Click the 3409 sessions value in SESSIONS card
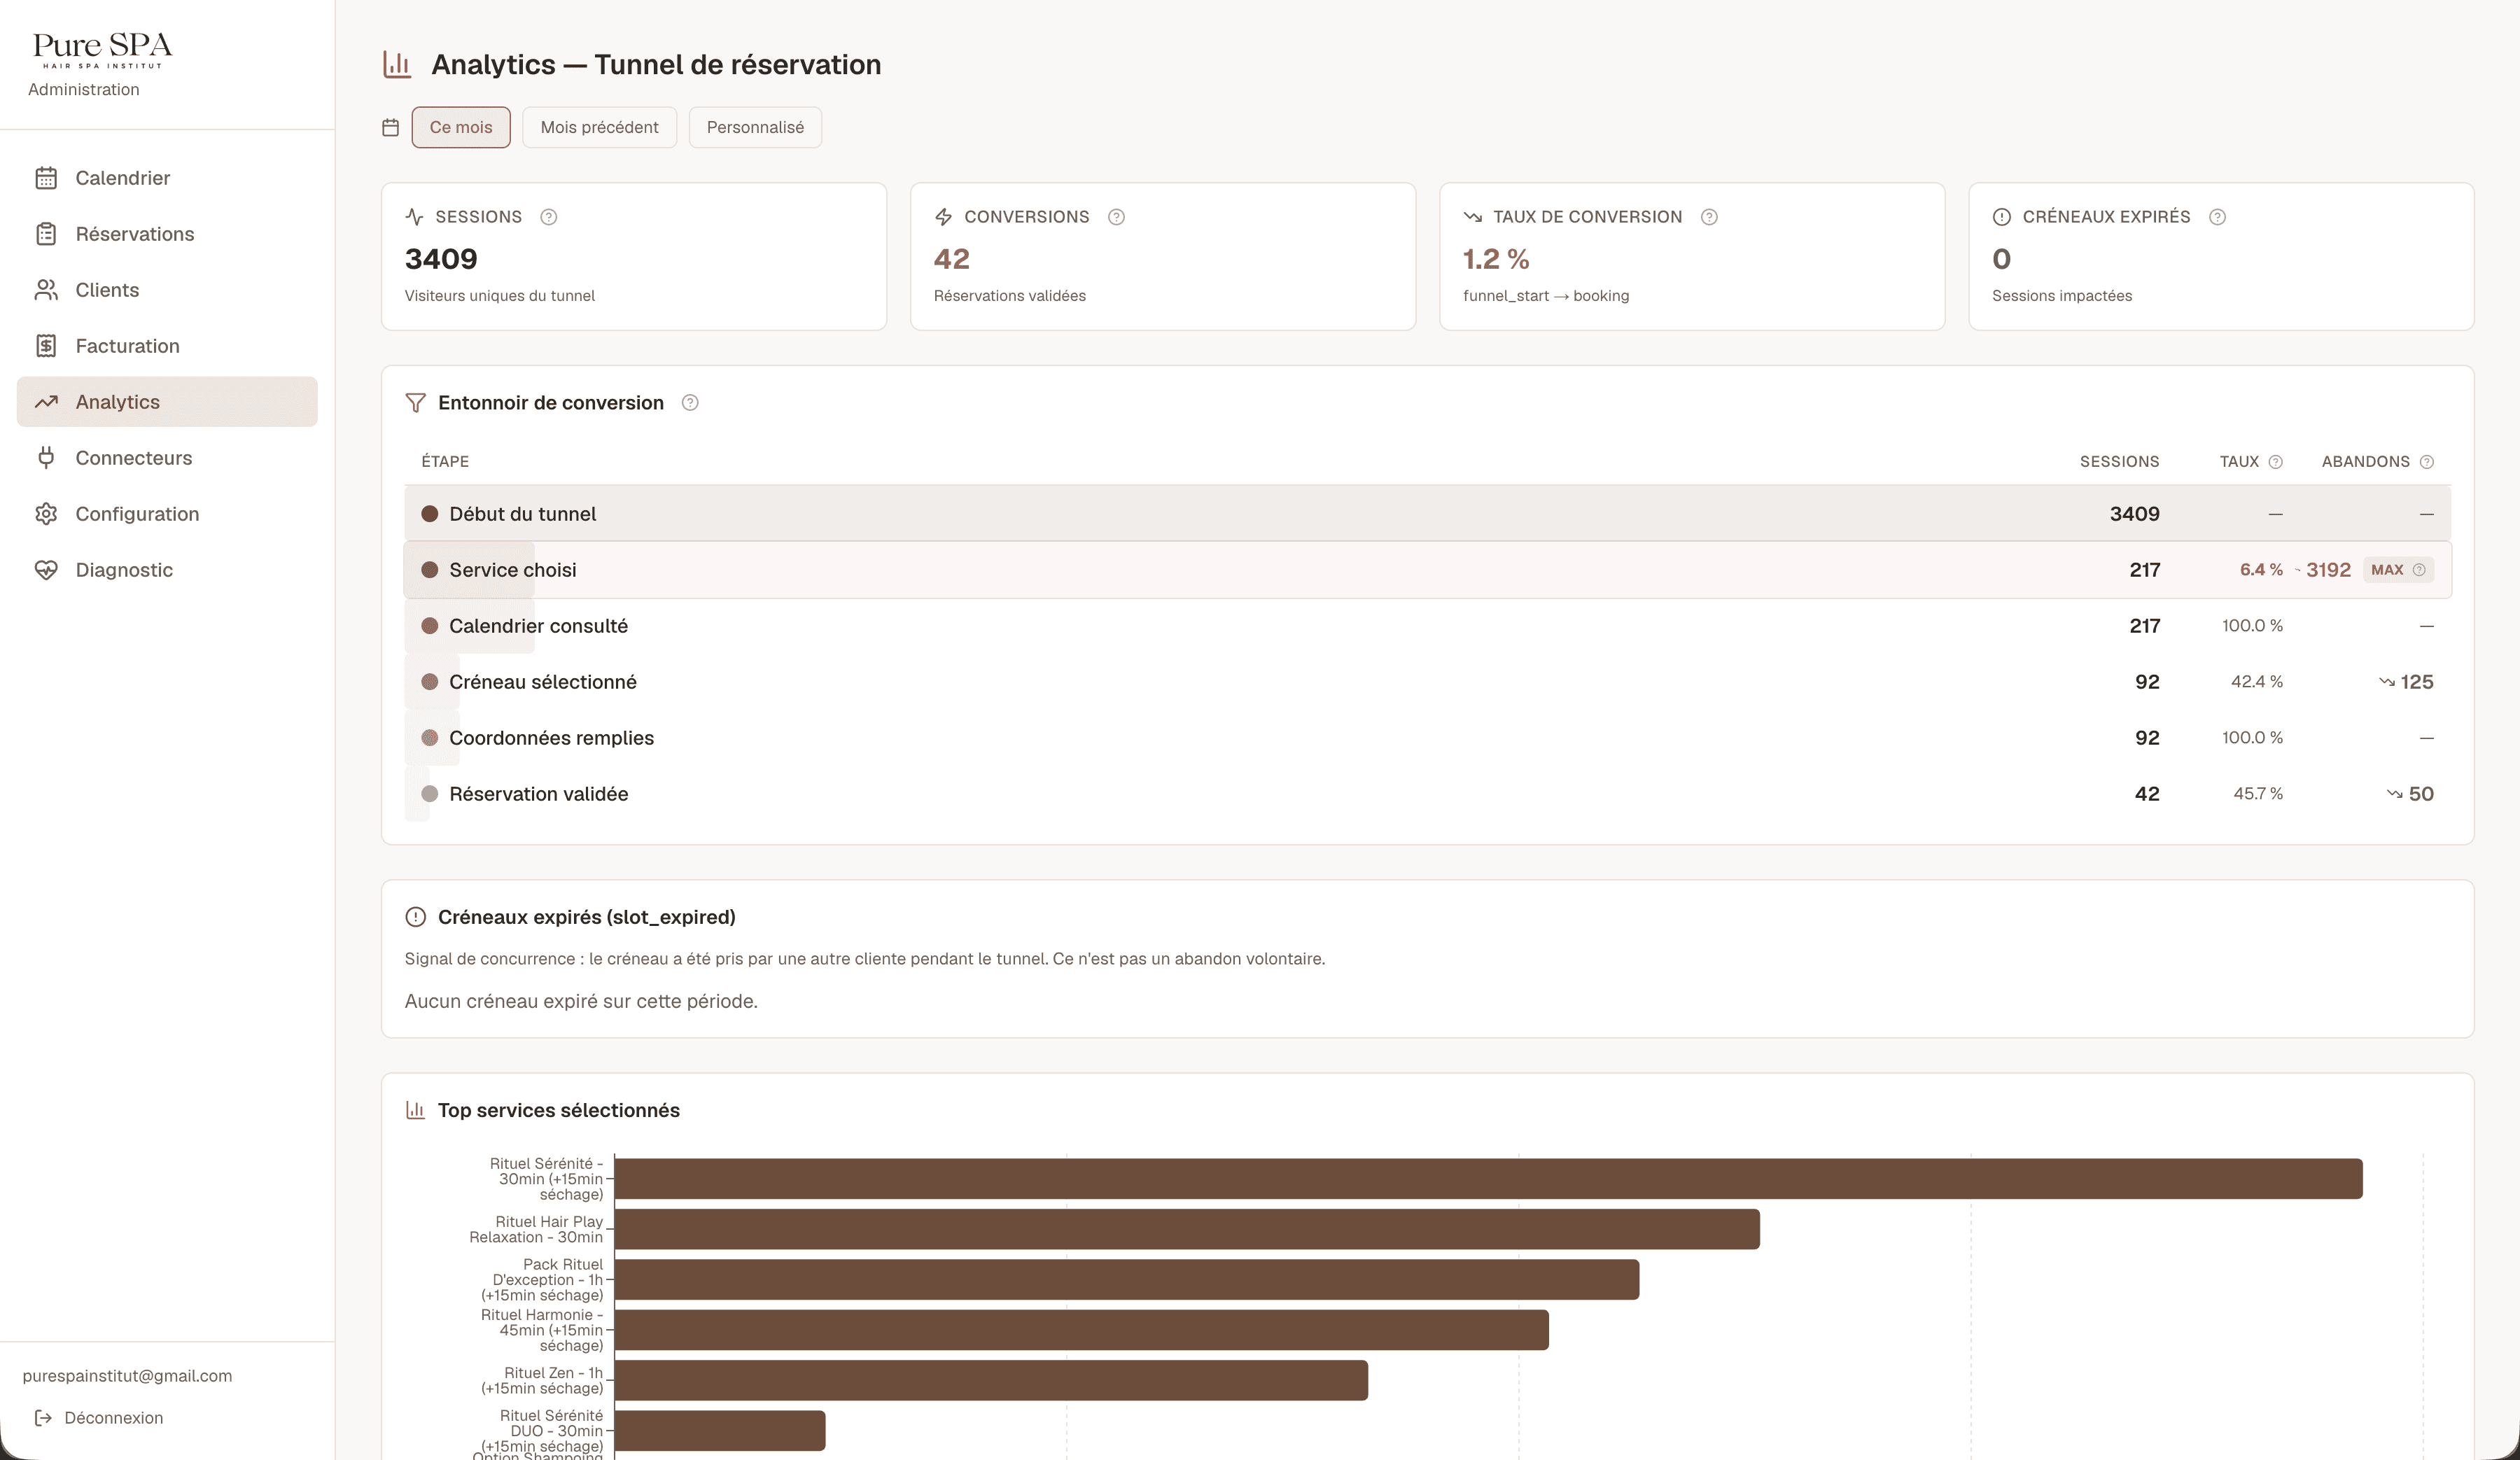The width and height of the screenshot is (2520, 1460). (x=441, y=259)
